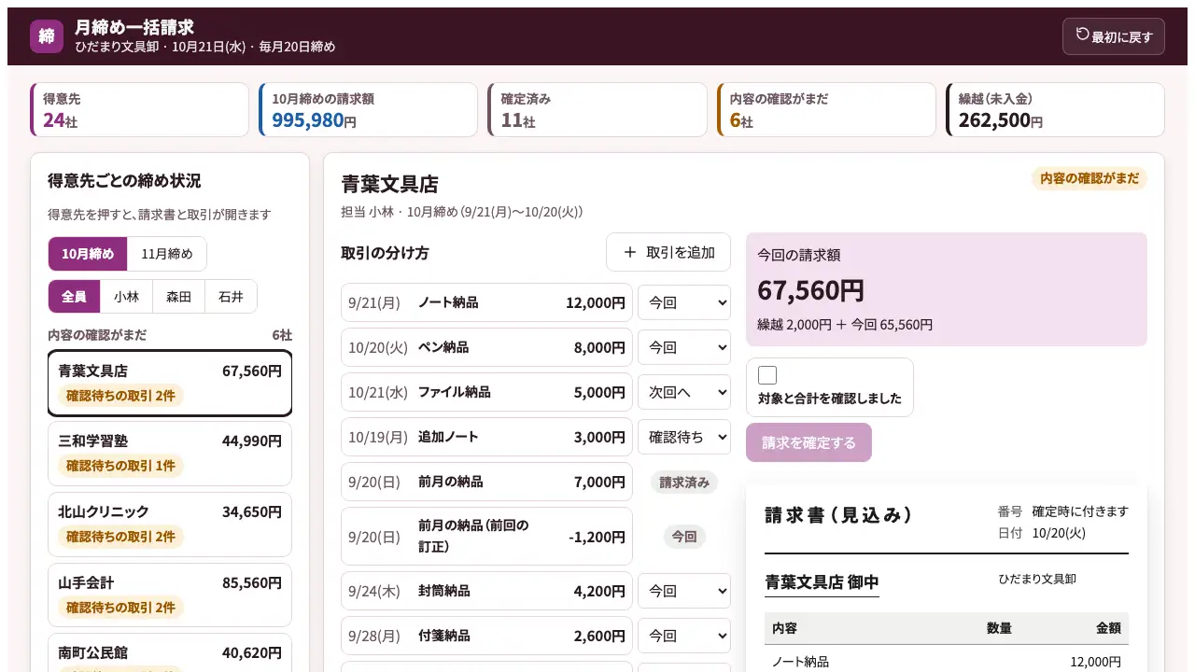Screen dimensions: 1195x672
Task: Change ファイル納品 dropdown showing 次回へ
Action: click(684, 392)
